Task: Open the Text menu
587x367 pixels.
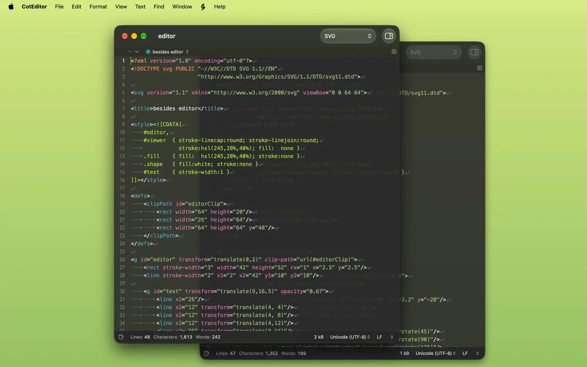Action: (140, 7)
